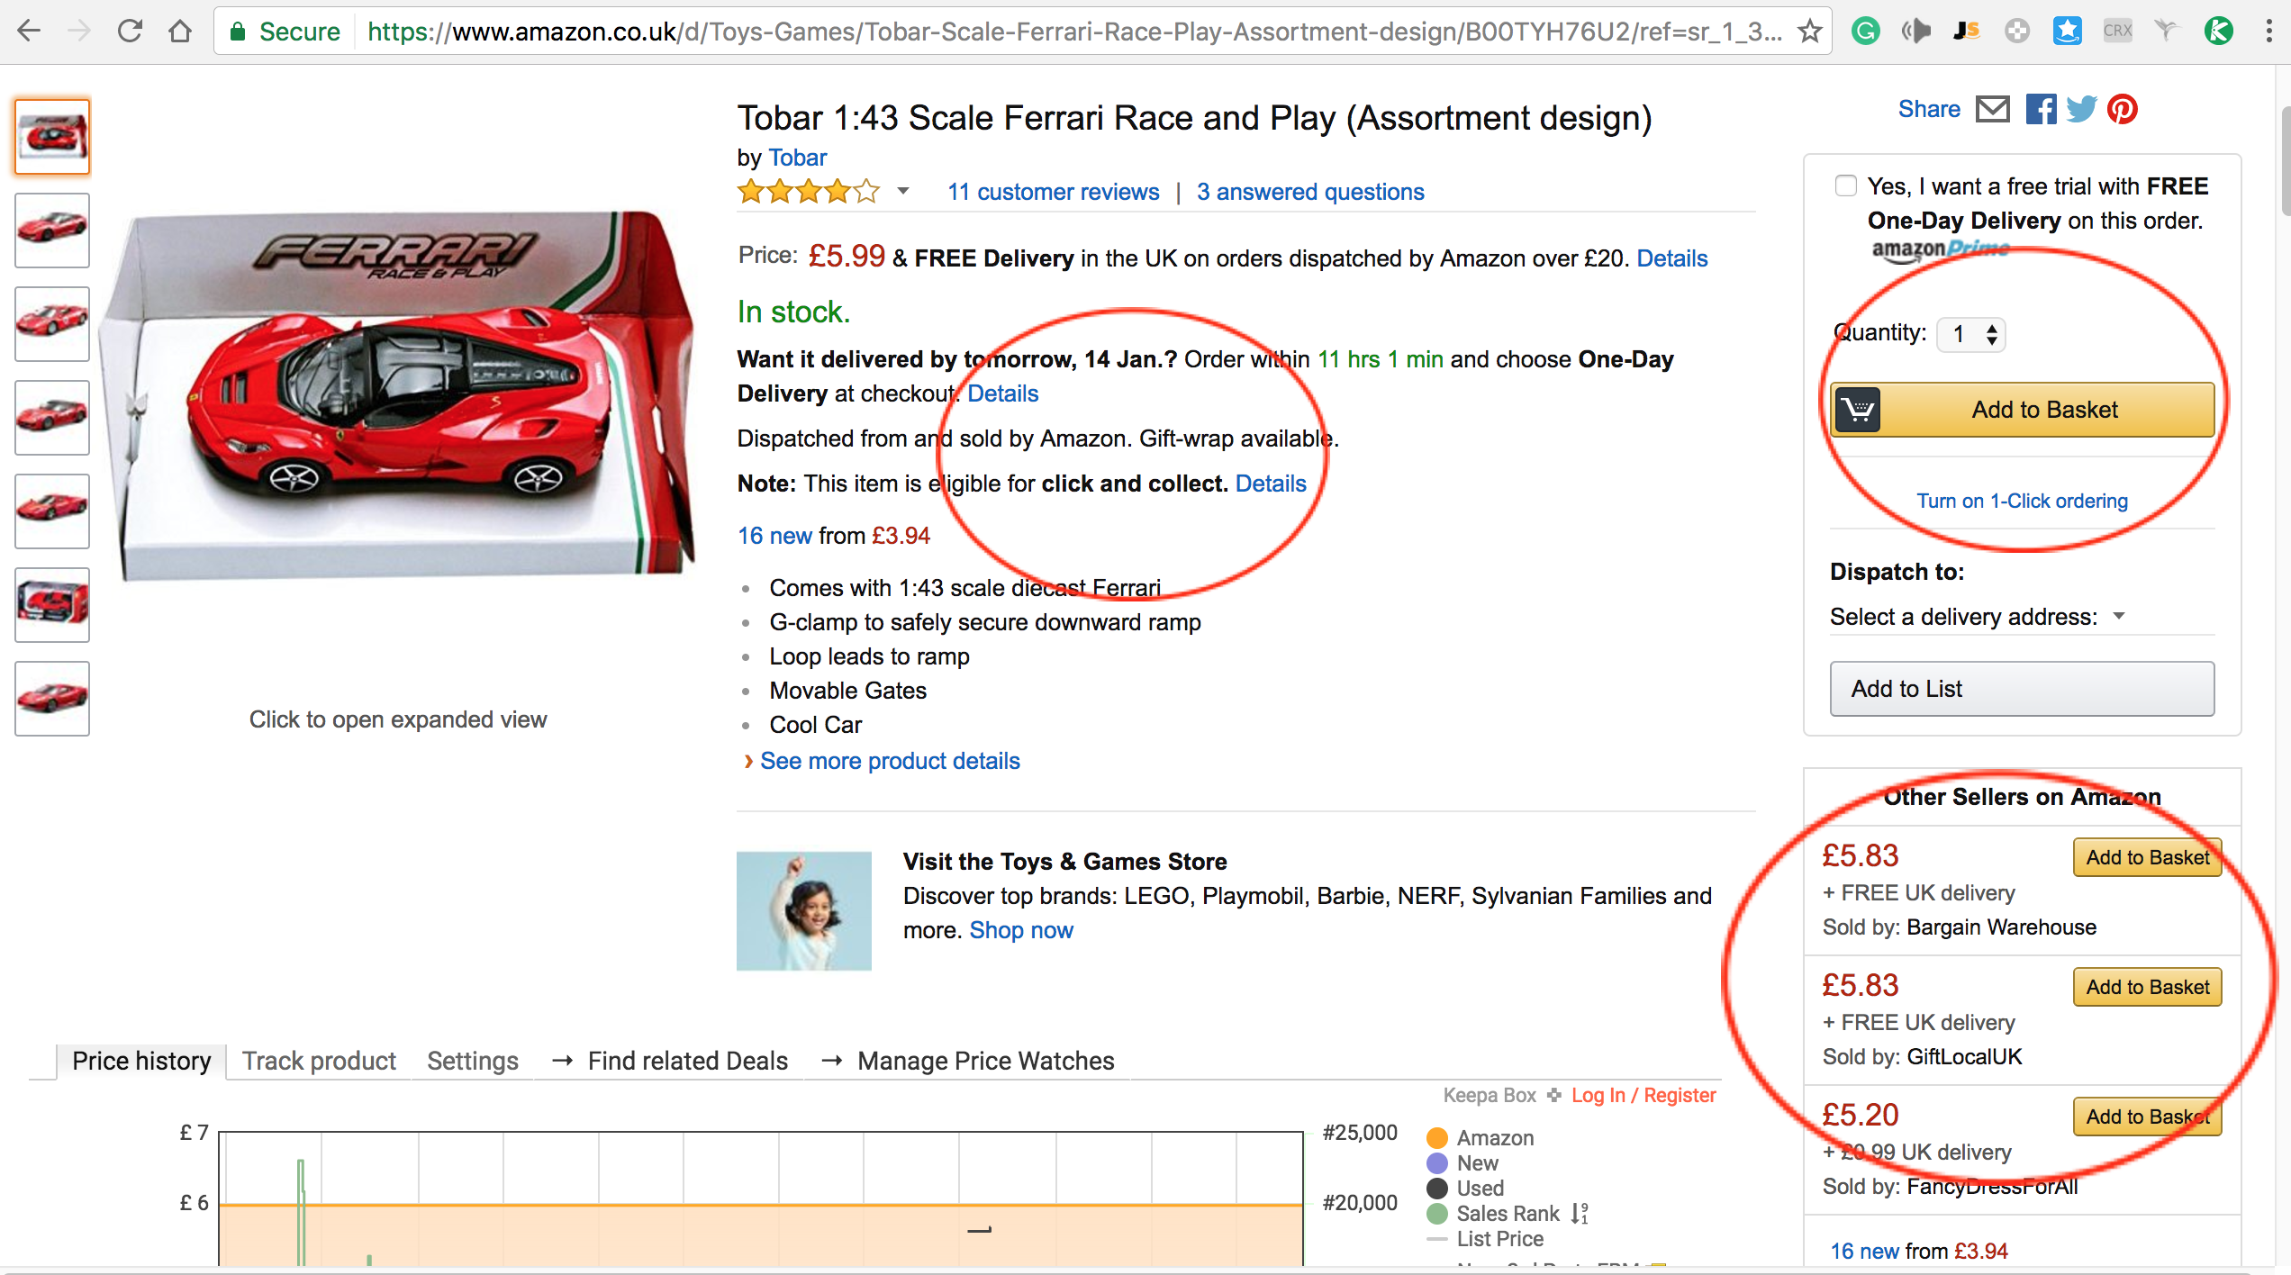Click the Add to List button

coord(2023,689)
